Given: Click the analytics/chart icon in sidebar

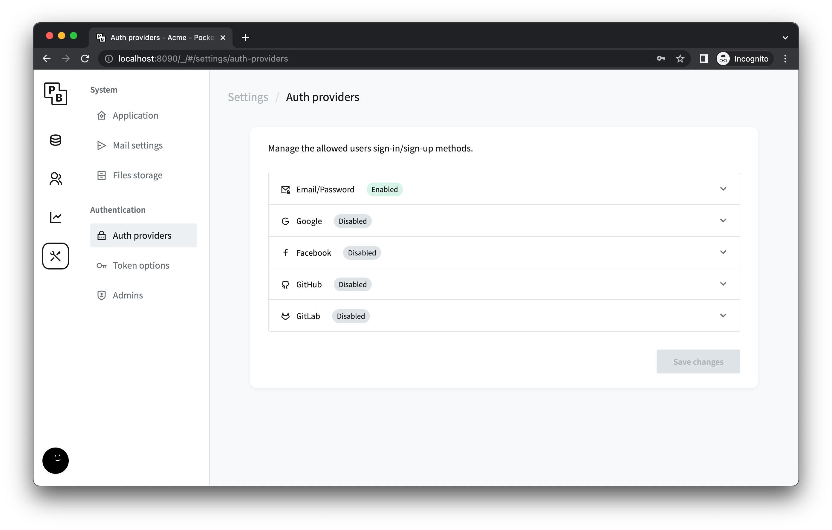Looking at the screenshot, I should click(55, 217).
